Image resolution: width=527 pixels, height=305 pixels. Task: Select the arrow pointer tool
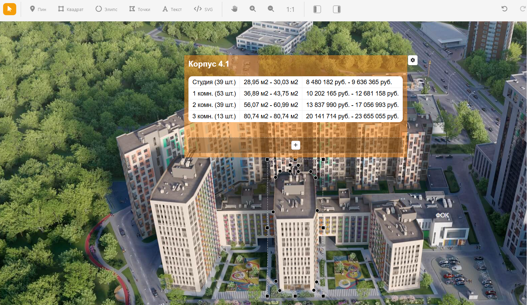10,9
